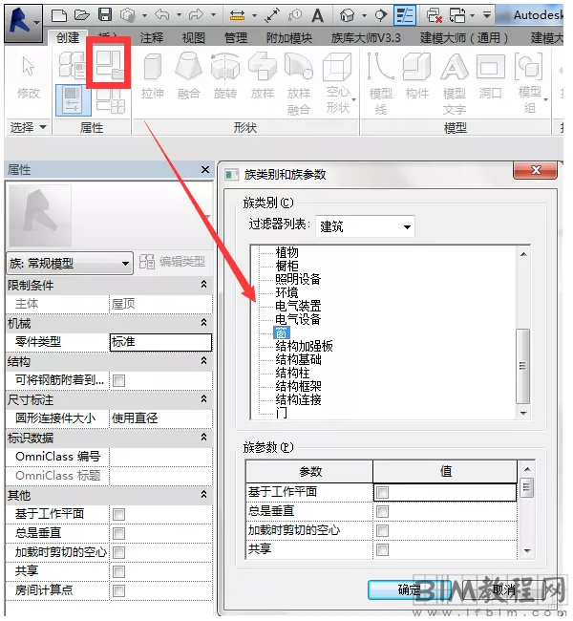Select the Sweep (放样) tool icon
Viewport: 573px width, 621px height.
pyautogui.click(x=263, y=69)
